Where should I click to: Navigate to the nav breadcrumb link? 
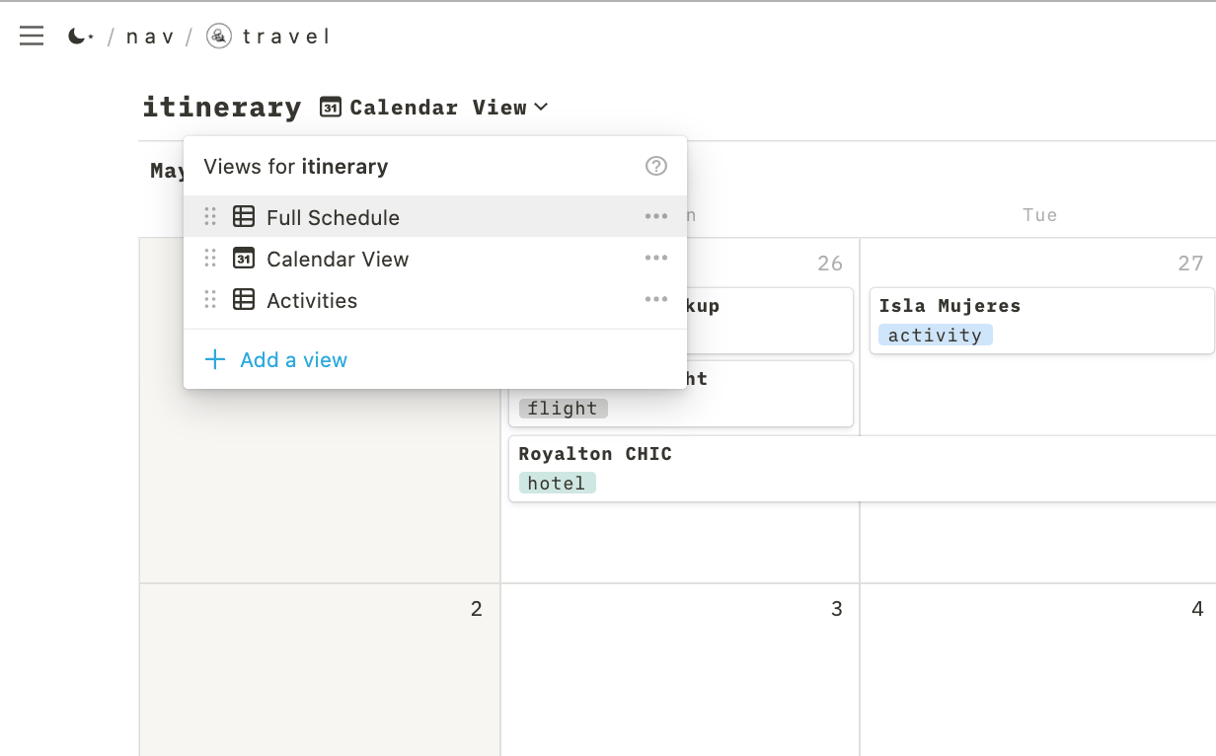[x=151, y=37]
